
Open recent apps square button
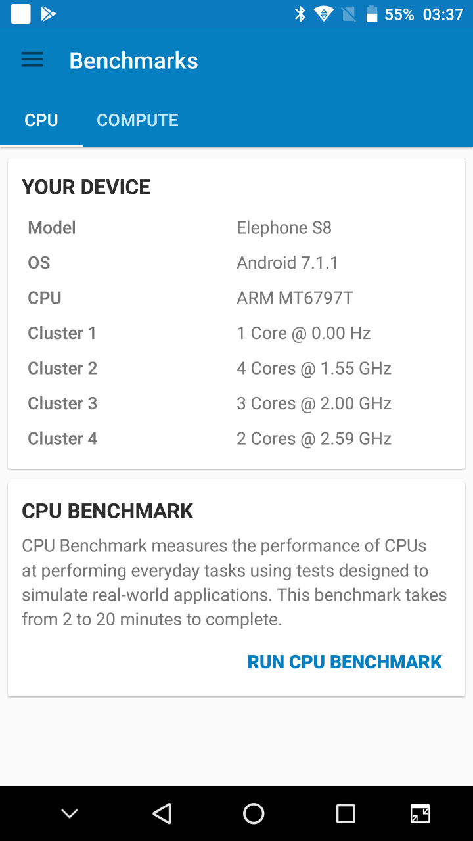(x=346, y=813)
